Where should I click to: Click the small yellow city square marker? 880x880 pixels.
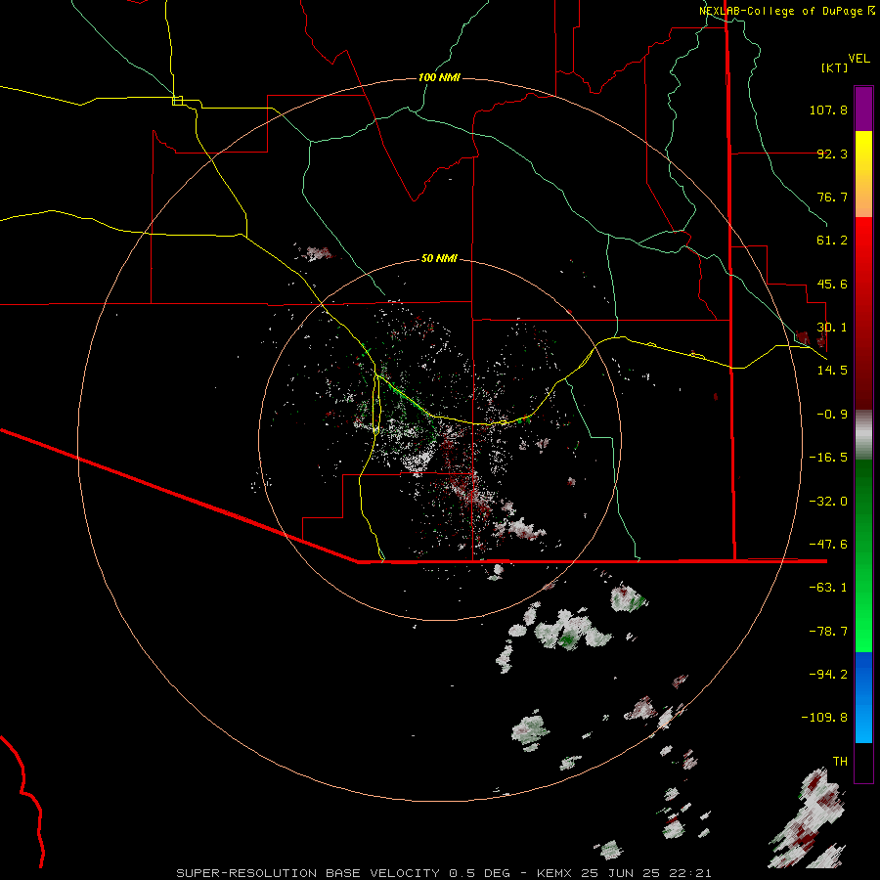pyautogui.click(x=177, y=101)
